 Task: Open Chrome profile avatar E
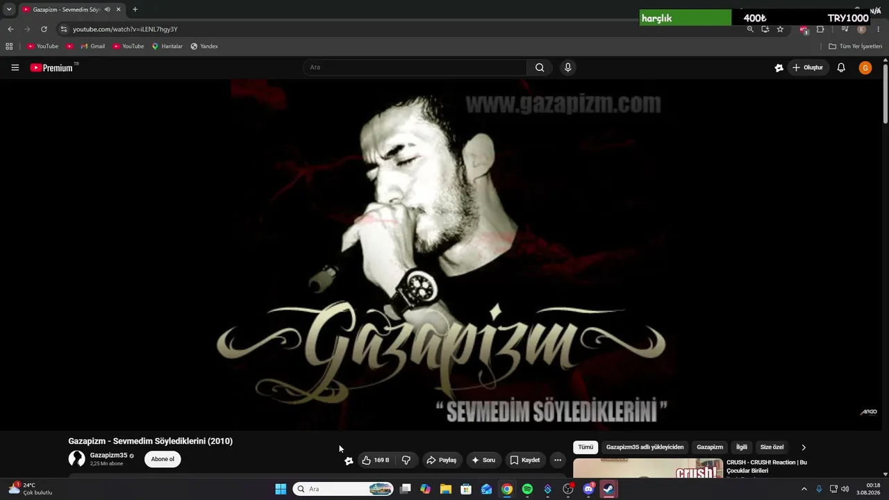tap(862, 29)
